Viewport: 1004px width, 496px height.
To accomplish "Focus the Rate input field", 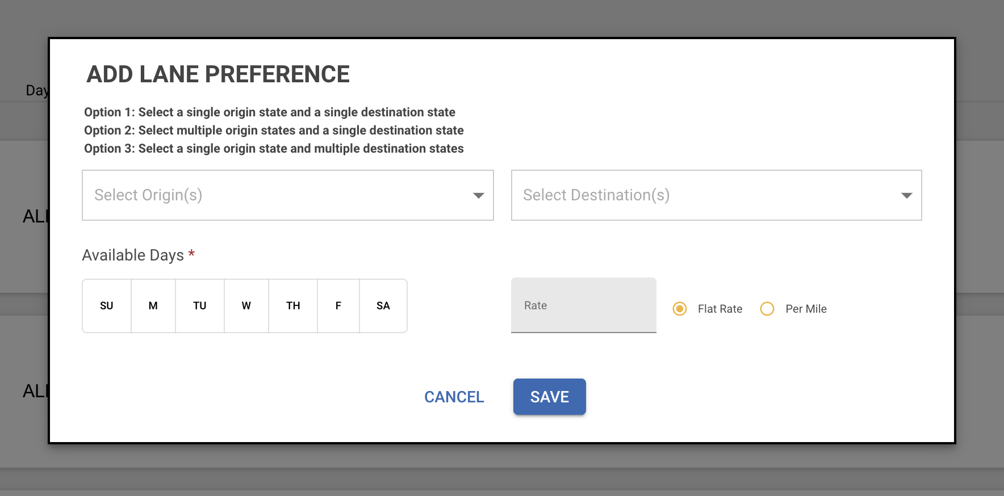I will (583, 305).
